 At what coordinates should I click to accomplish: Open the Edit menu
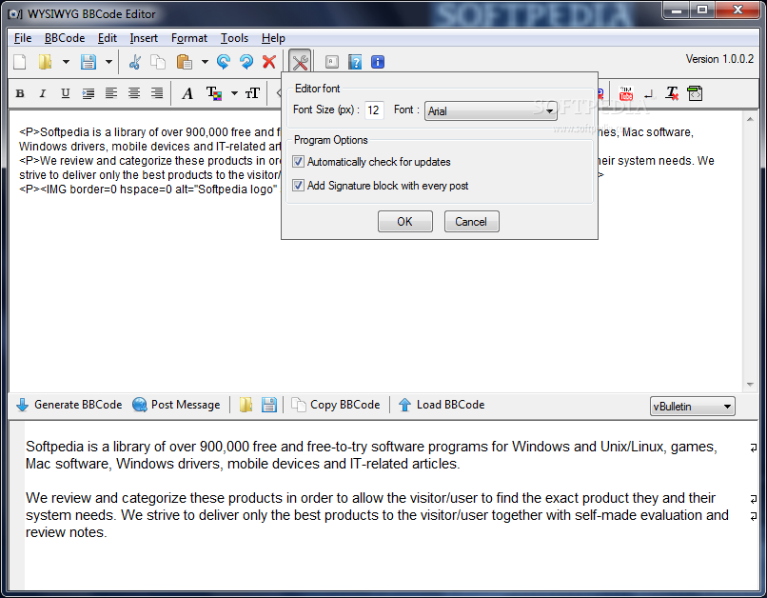click(108, 38)
